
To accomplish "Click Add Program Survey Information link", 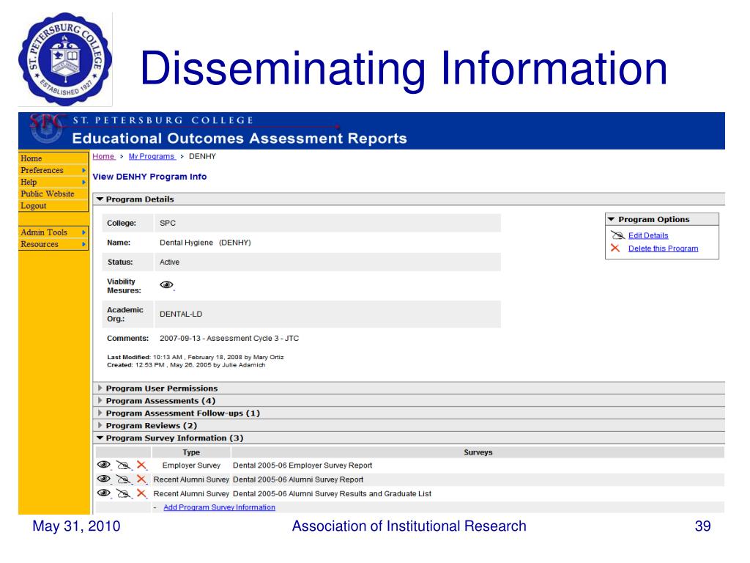I will click(219, 507).
